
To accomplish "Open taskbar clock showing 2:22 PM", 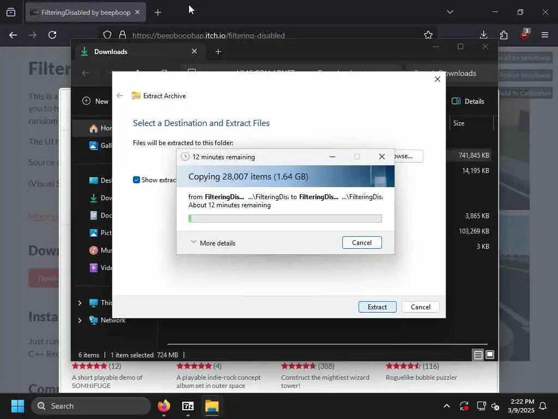I will tap(521, 406).
